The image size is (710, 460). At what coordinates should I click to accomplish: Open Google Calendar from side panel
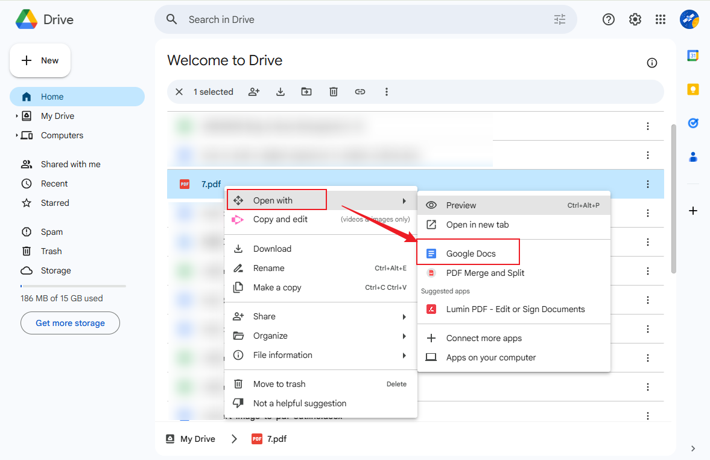click(x=693, y=55)
